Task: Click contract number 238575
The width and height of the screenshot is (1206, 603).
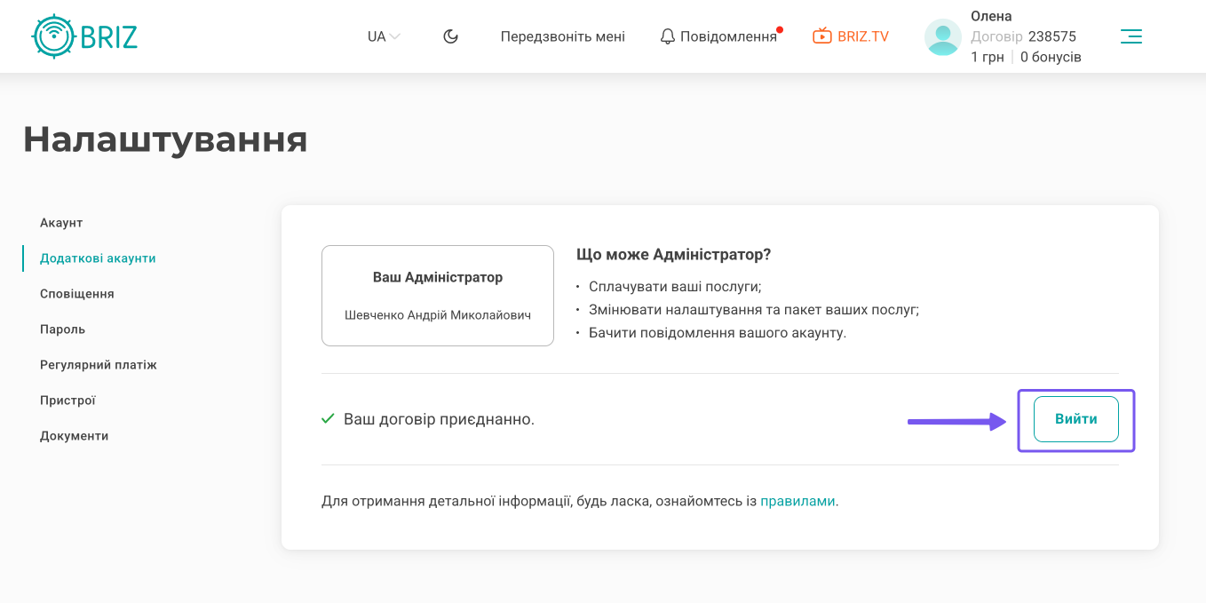Action: click(1051, 36)
